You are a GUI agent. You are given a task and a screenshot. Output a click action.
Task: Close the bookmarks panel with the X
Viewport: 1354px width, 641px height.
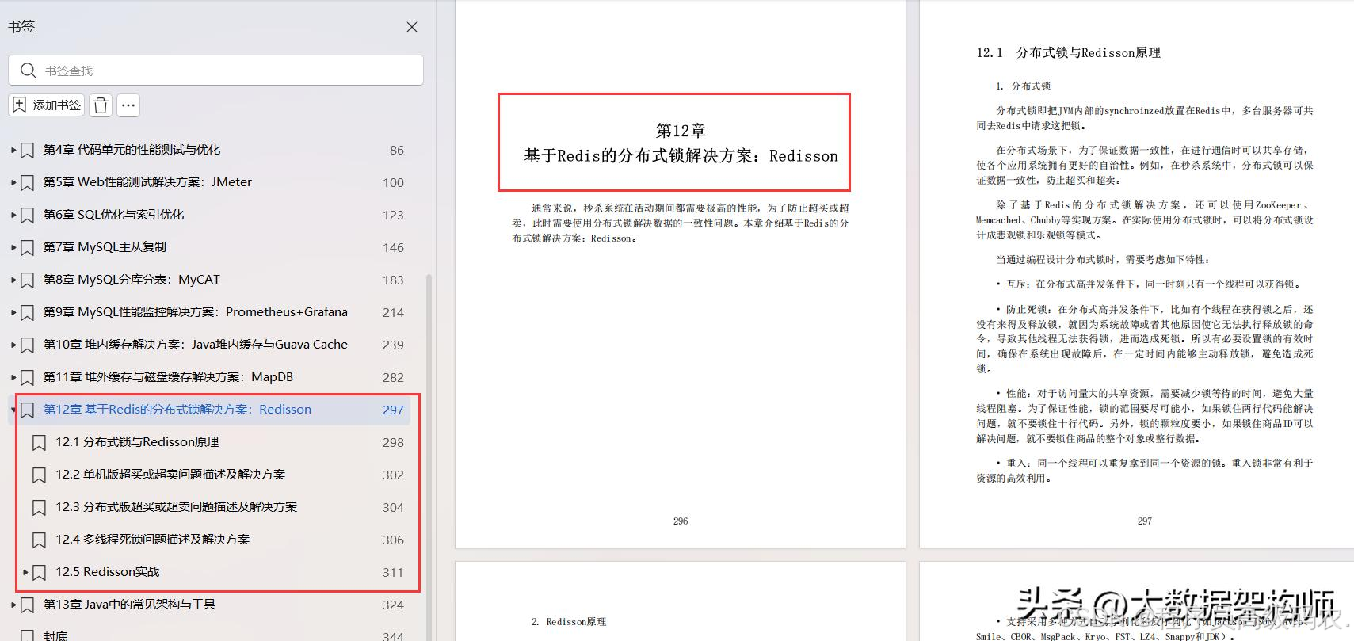click(412, 27)
